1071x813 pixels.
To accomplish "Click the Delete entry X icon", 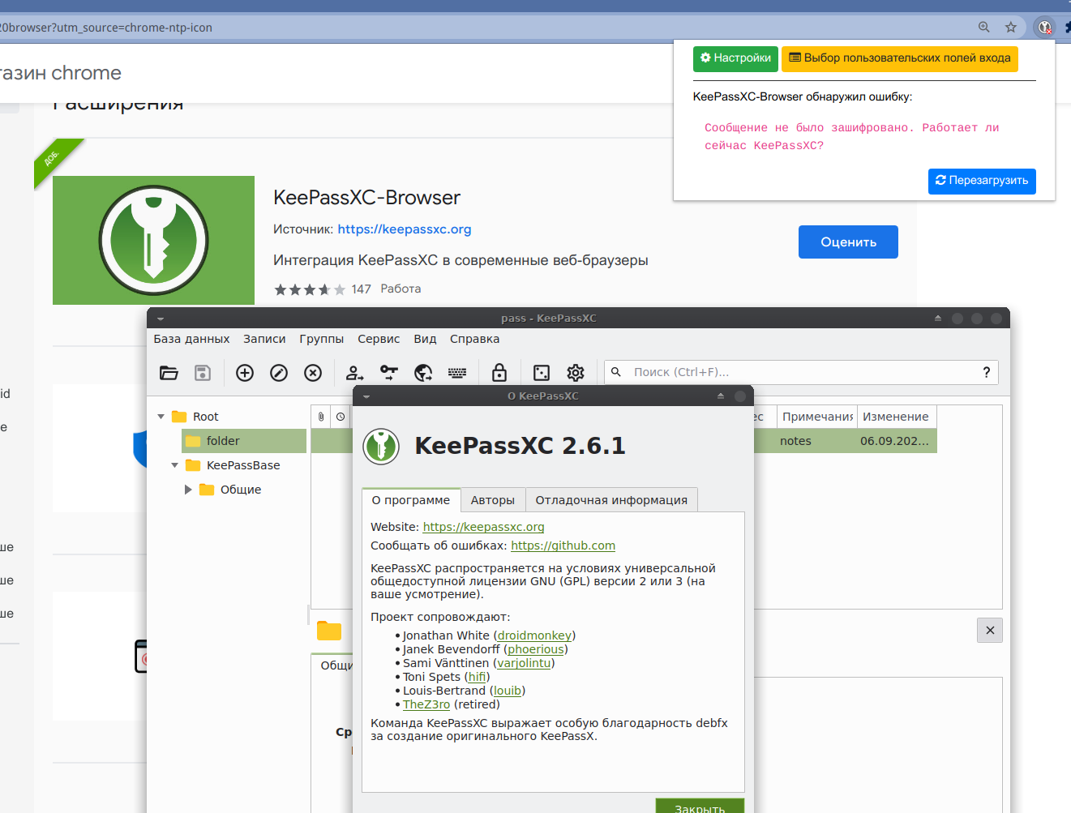I will point(313,373).
